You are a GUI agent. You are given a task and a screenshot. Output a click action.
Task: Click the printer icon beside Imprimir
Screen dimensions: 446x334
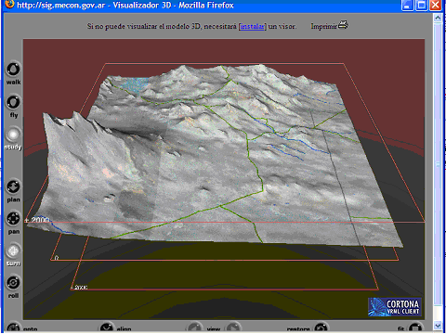[343, 25]
